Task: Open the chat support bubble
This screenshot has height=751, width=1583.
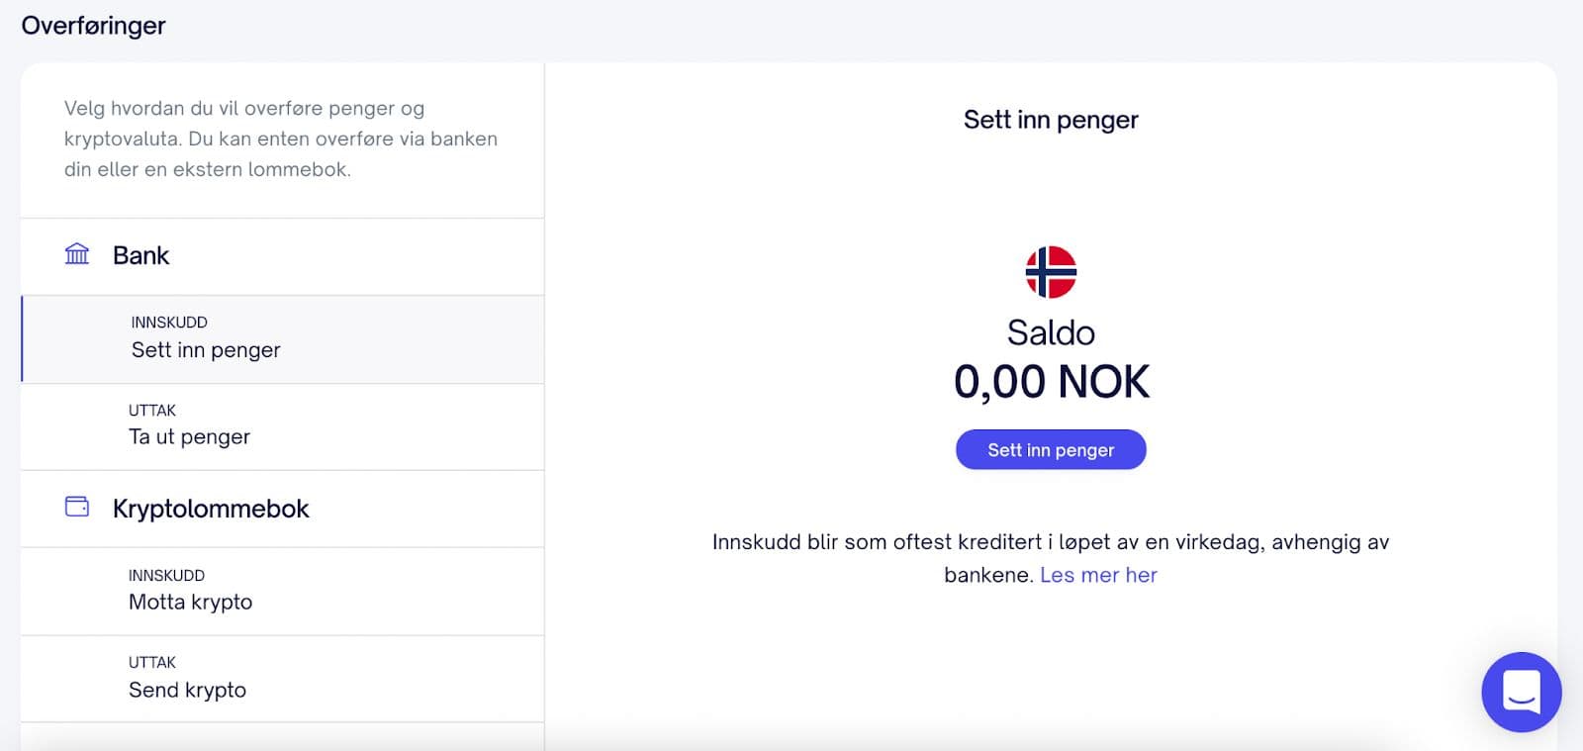Action: (1521, 692)
